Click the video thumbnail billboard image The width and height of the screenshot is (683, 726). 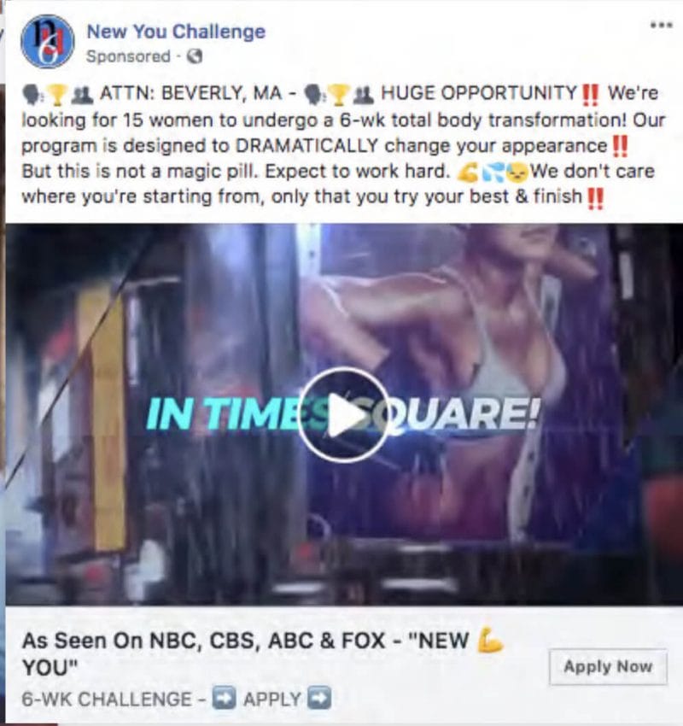[x=344, y=414]
